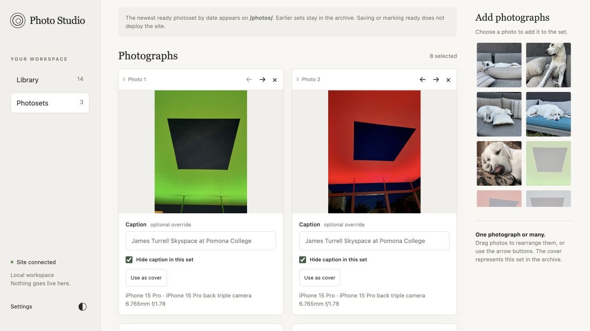Grab the Photo 2 drag handle

[x=298, y=80]
